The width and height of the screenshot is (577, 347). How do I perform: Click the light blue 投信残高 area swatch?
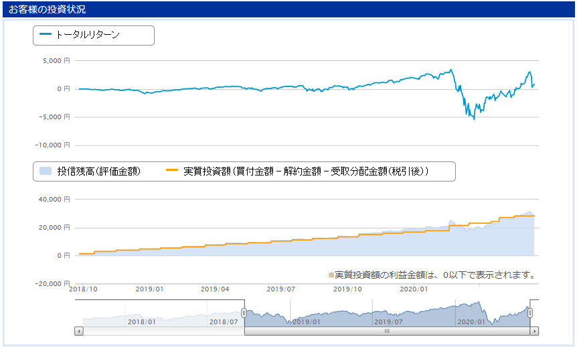click(46, 171)
